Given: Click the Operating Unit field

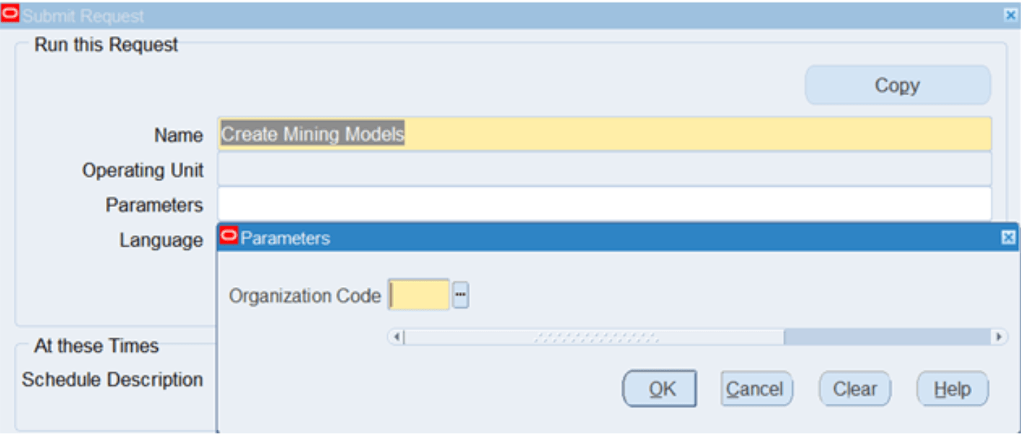Looking at the screenshot, I should click(604, 170).
